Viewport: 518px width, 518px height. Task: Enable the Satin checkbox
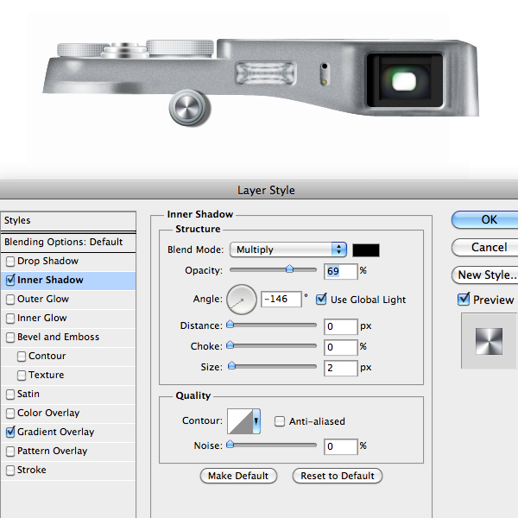(x=10, y=395)
